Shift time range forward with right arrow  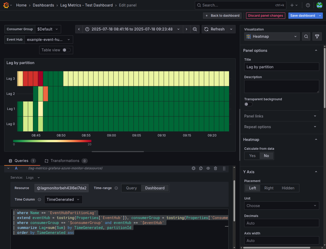click(x=186, y=29)
